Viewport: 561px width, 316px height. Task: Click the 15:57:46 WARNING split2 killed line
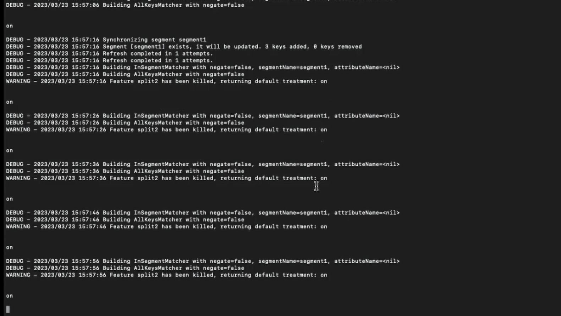click(166, 227)
